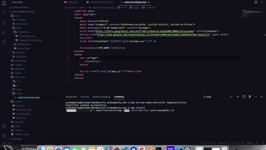Click the 'body' breadcrumb item
Screen dimensions: 266x150
134,7
